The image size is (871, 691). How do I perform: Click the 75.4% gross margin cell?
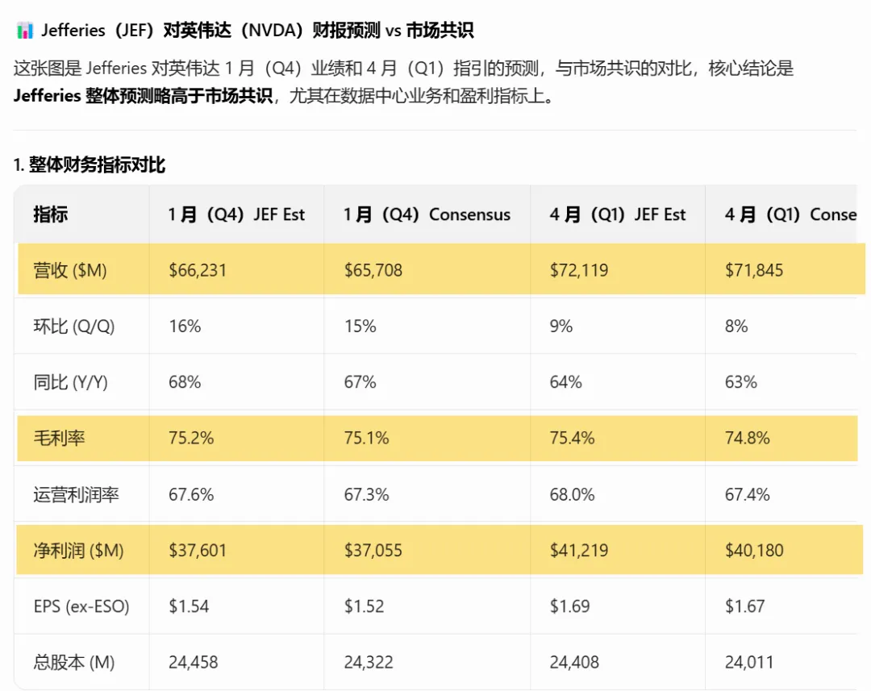[572, 439]
